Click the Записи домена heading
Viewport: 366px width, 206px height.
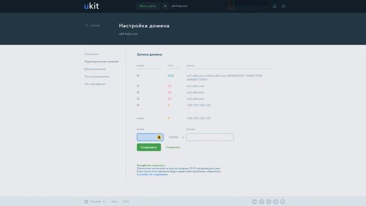coord(149,54)
